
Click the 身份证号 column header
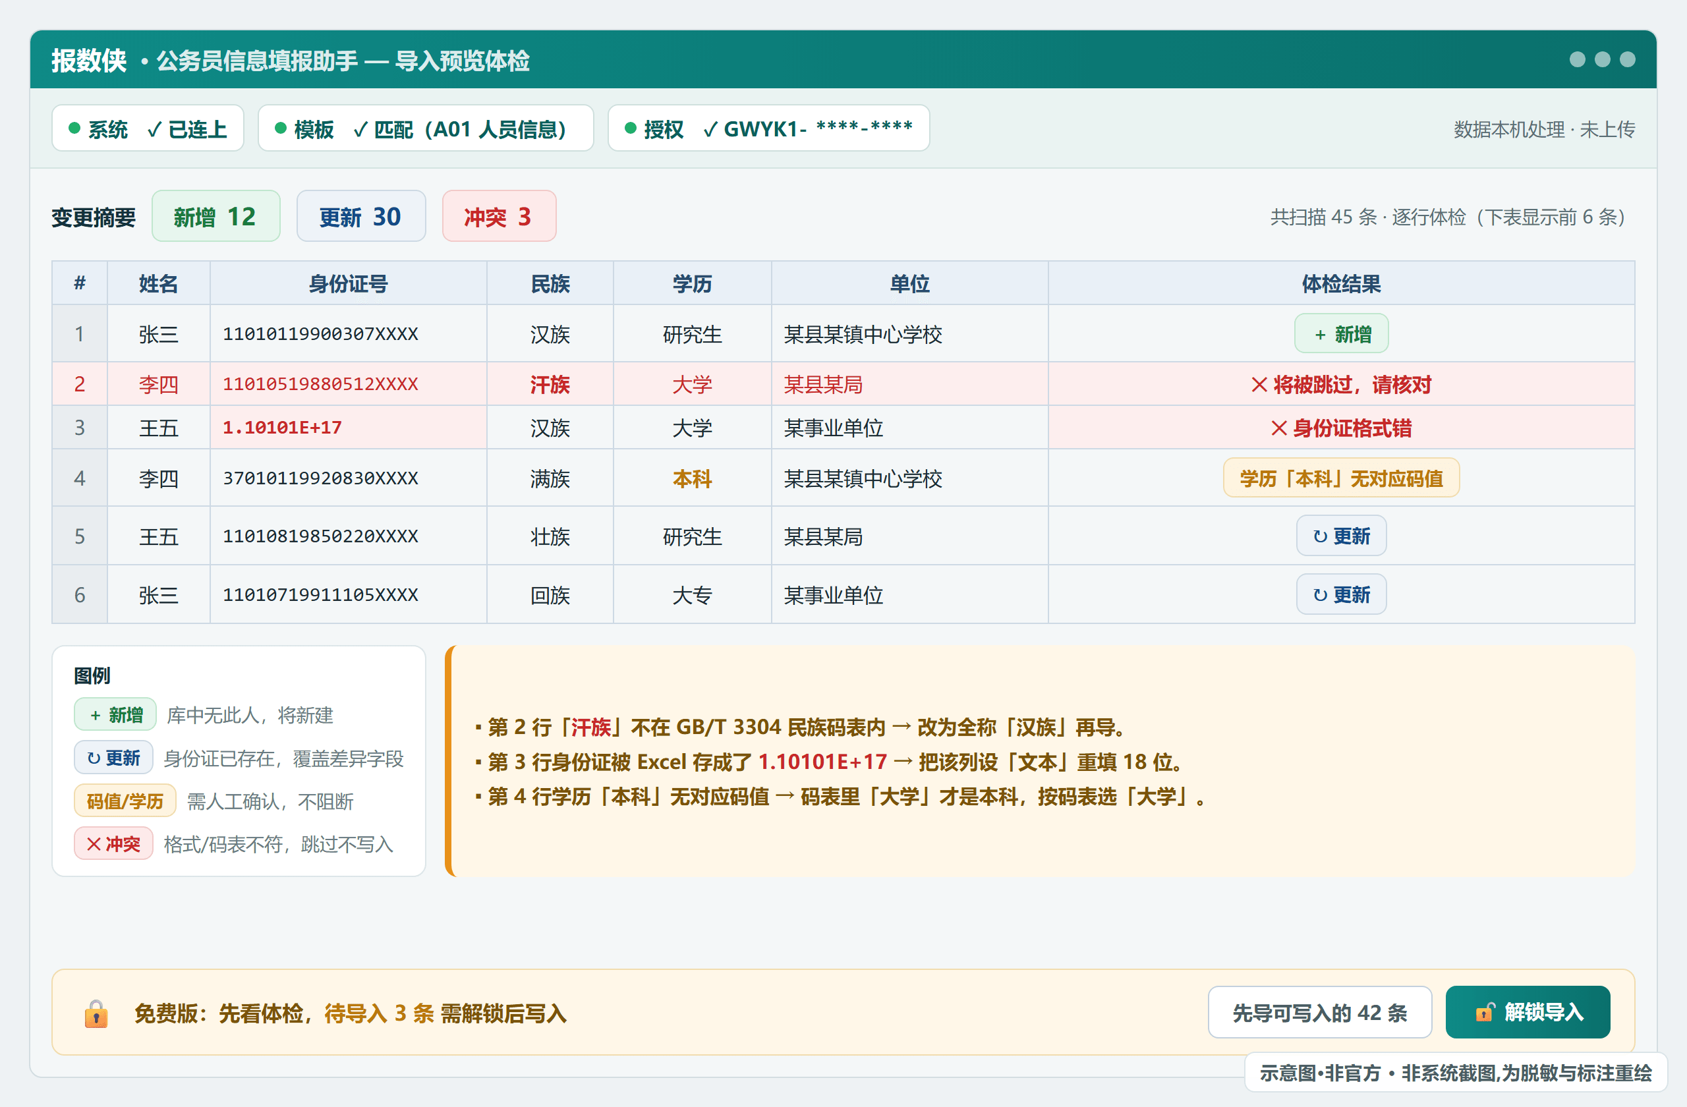tap(348, 283)
